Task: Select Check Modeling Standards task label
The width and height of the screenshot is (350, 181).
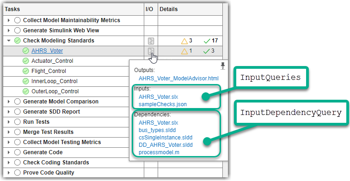Action: point(58,41)
